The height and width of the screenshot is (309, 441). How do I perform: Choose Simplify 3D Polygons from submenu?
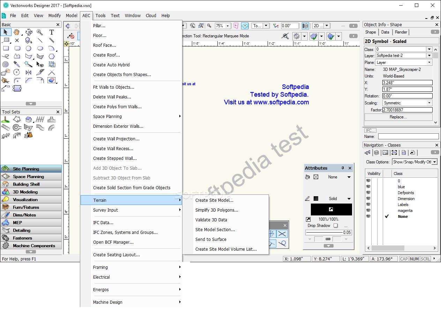pos(217,210)
